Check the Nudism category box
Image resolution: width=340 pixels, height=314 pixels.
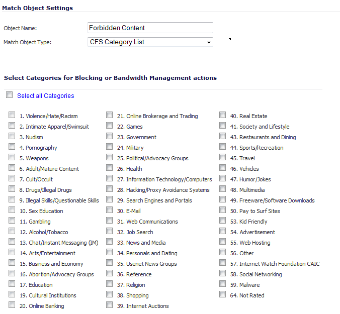12,136
